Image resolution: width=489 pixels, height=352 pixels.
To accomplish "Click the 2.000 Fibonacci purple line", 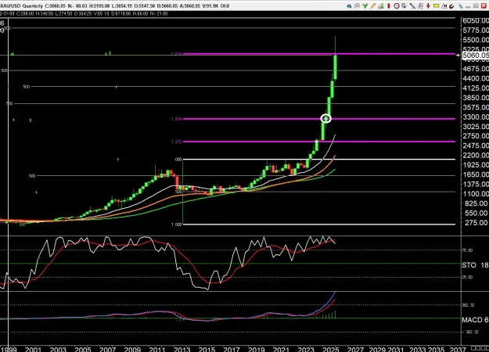I will point(318,54).
